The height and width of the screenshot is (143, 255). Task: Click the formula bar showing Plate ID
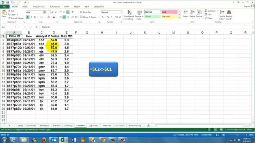145,27
